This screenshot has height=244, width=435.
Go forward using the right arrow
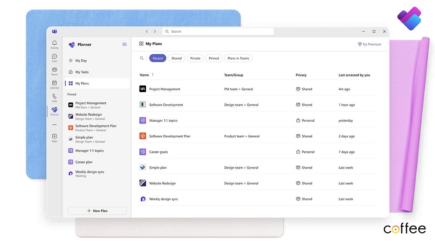(x=155, y=32)
